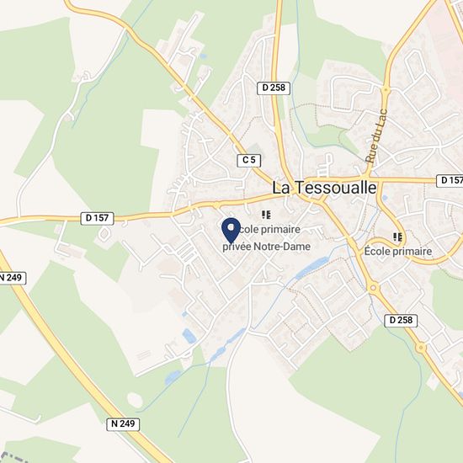Click the La Tessoualle town label
Viewport: 463px width, 463px height.
click(x=324, y=188)
